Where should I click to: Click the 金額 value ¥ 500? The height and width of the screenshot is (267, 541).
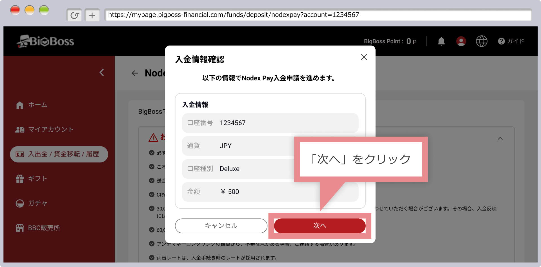(230, 192)
